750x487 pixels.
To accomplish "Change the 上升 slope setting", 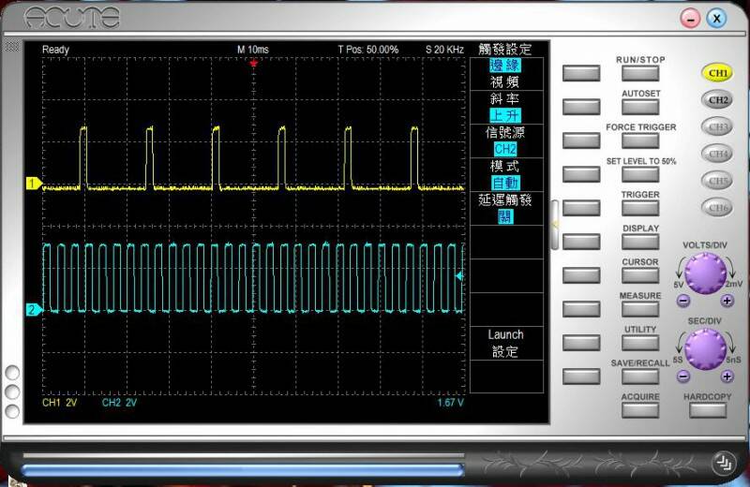I will [x=505, y=114].
